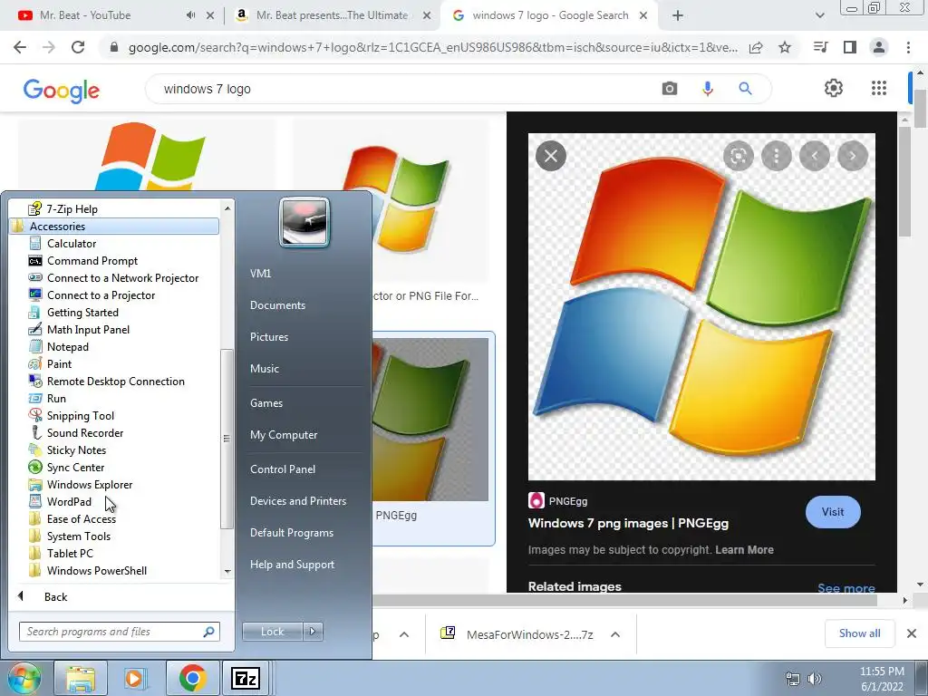Open Google settings gear
The width and height of the screenshot is (928, 696).
[834, 88]
